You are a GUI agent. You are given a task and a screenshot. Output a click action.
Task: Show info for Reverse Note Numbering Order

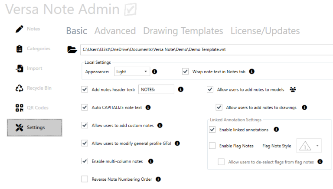click(158, 179)
